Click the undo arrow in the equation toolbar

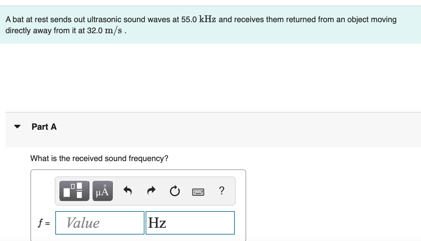(128, 191)
